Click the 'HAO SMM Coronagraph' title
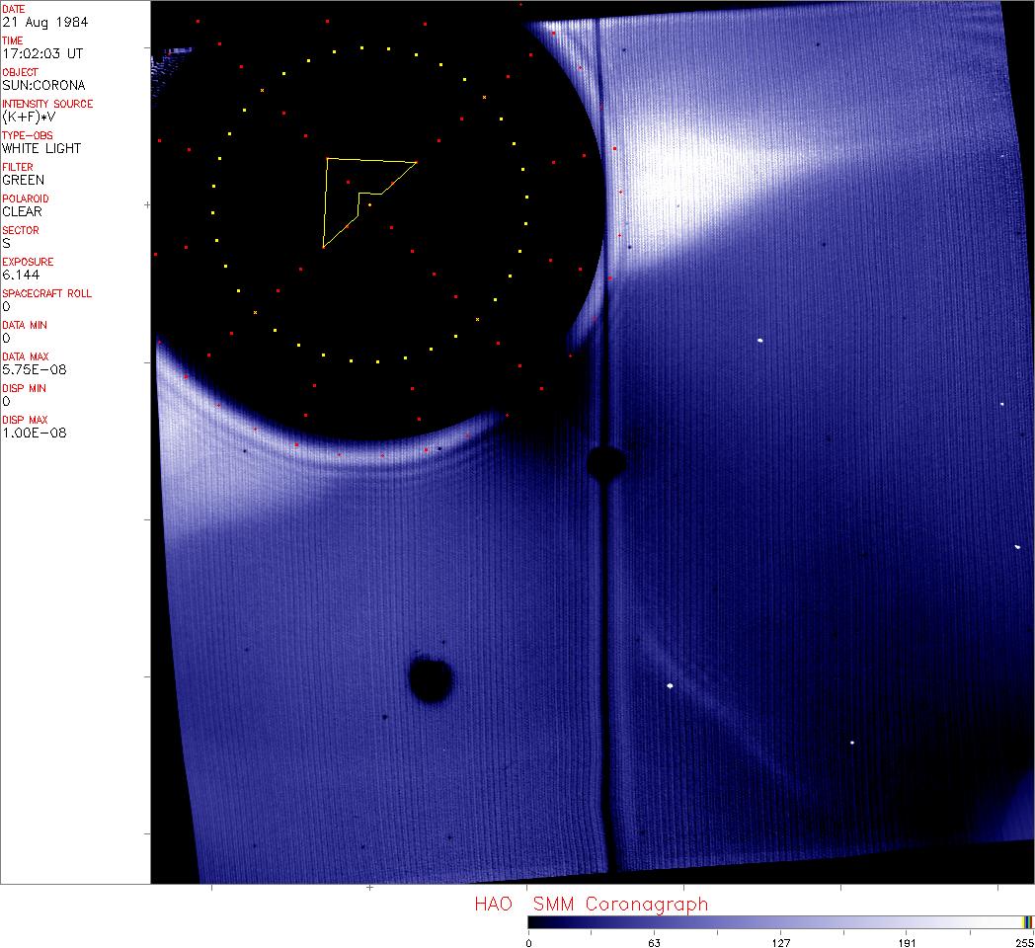Viewport: 1035px width, 948px height. click(591, 904)
